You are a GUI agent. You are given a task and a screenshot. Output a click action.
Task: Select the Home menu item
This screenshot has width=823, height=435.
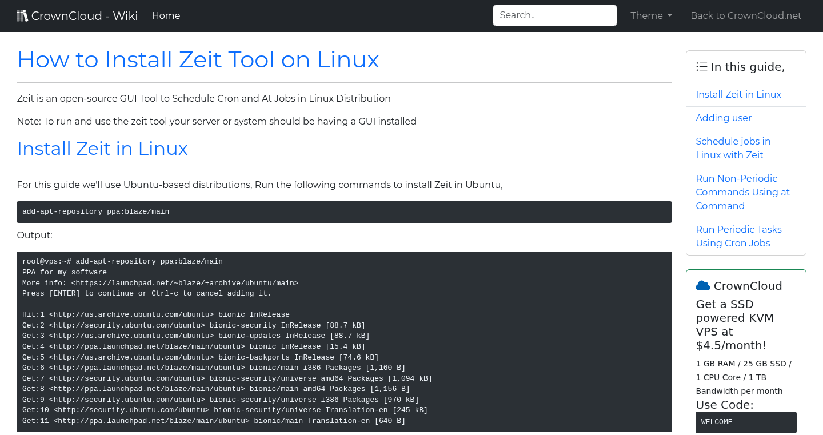(166, 15)
